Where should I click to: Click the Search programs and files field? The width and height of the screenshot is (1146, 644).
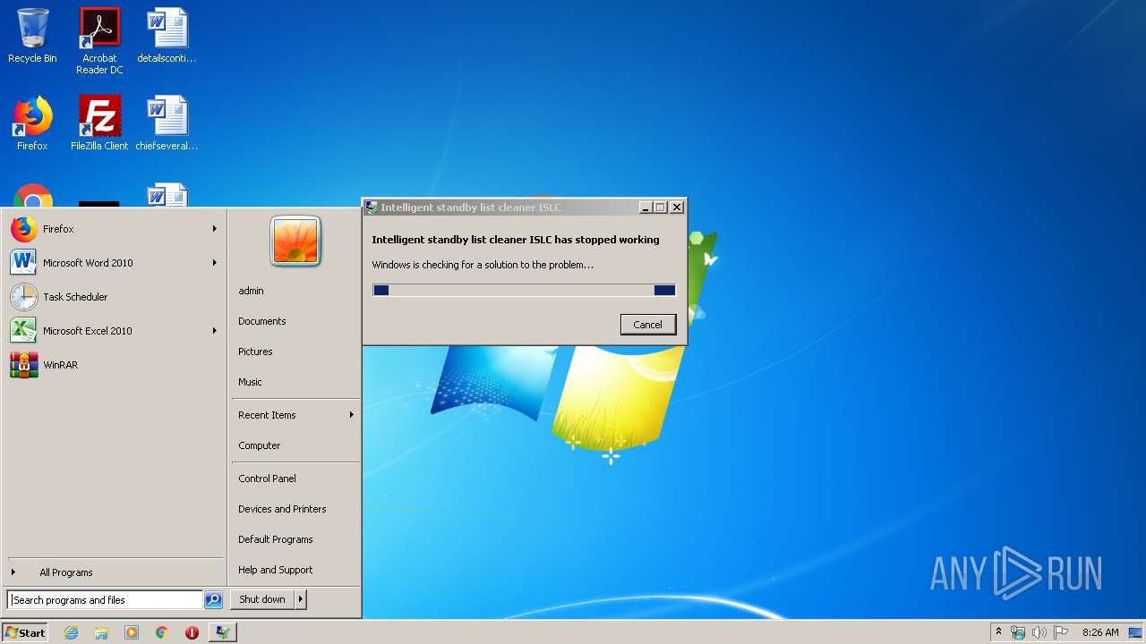point(105,600)
